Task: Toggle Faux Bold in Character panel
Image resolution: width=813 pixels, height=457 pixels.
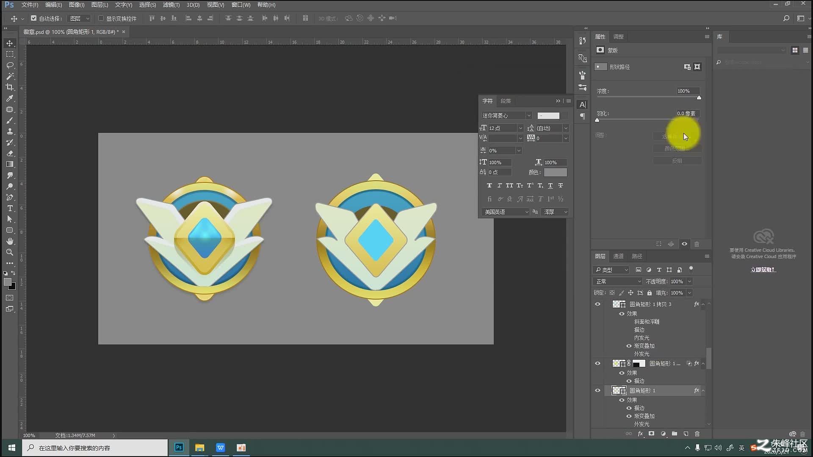Action: tap(489, 185)
